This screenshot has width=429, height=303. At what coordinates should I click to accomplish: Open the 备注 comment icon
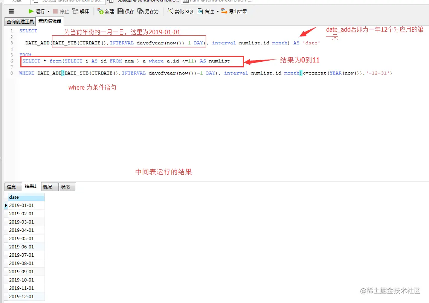point(206,11)
